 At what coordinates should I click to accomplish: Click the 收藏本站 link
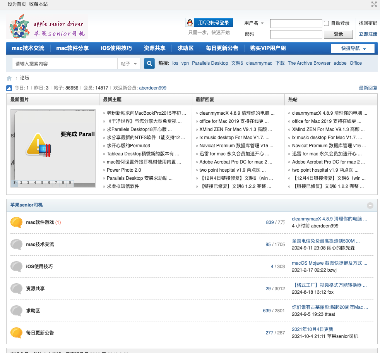(x=39, y=4)
